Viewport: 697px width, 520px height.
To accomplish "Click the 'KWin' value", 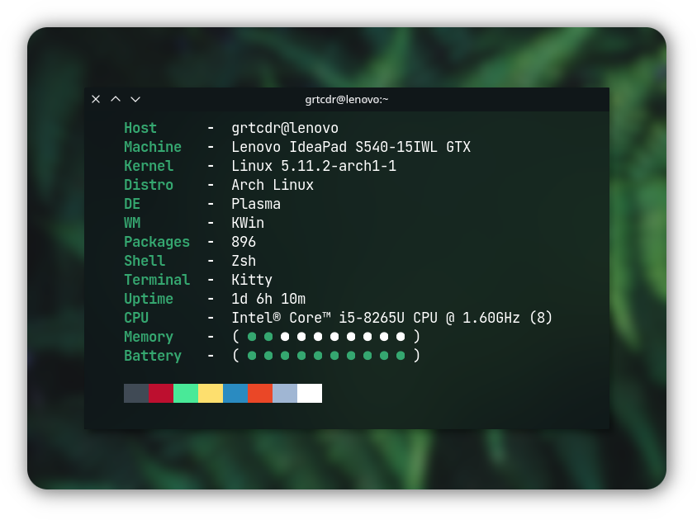I will point(248,223).
